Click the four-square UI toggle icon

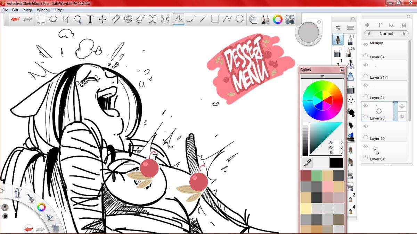point(289,19)
